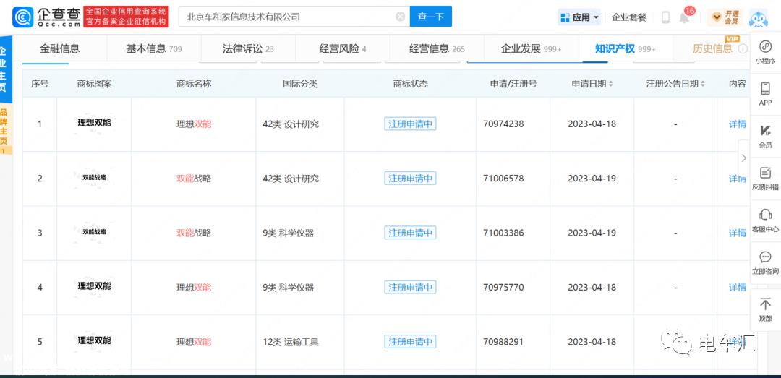Click the mobile phone icon in header
Image resolution: width=781 pixels, height=378 pixels.
click(x=665, y=17)
